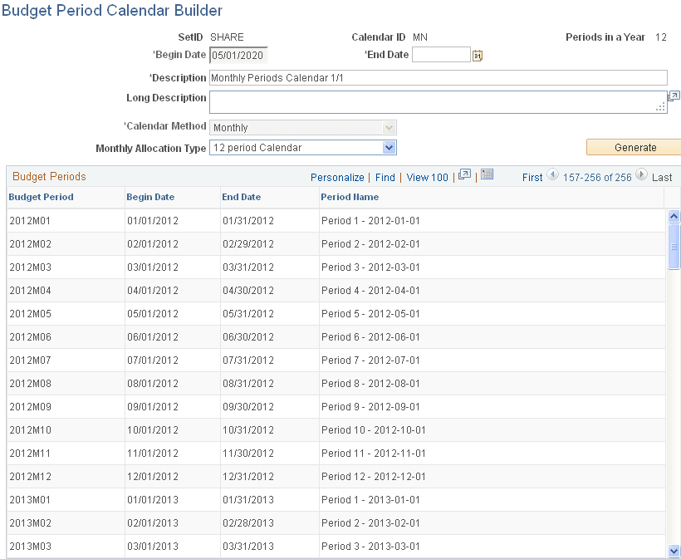
Task: Select View 100 to show more rows
Action: coord(427,177)
